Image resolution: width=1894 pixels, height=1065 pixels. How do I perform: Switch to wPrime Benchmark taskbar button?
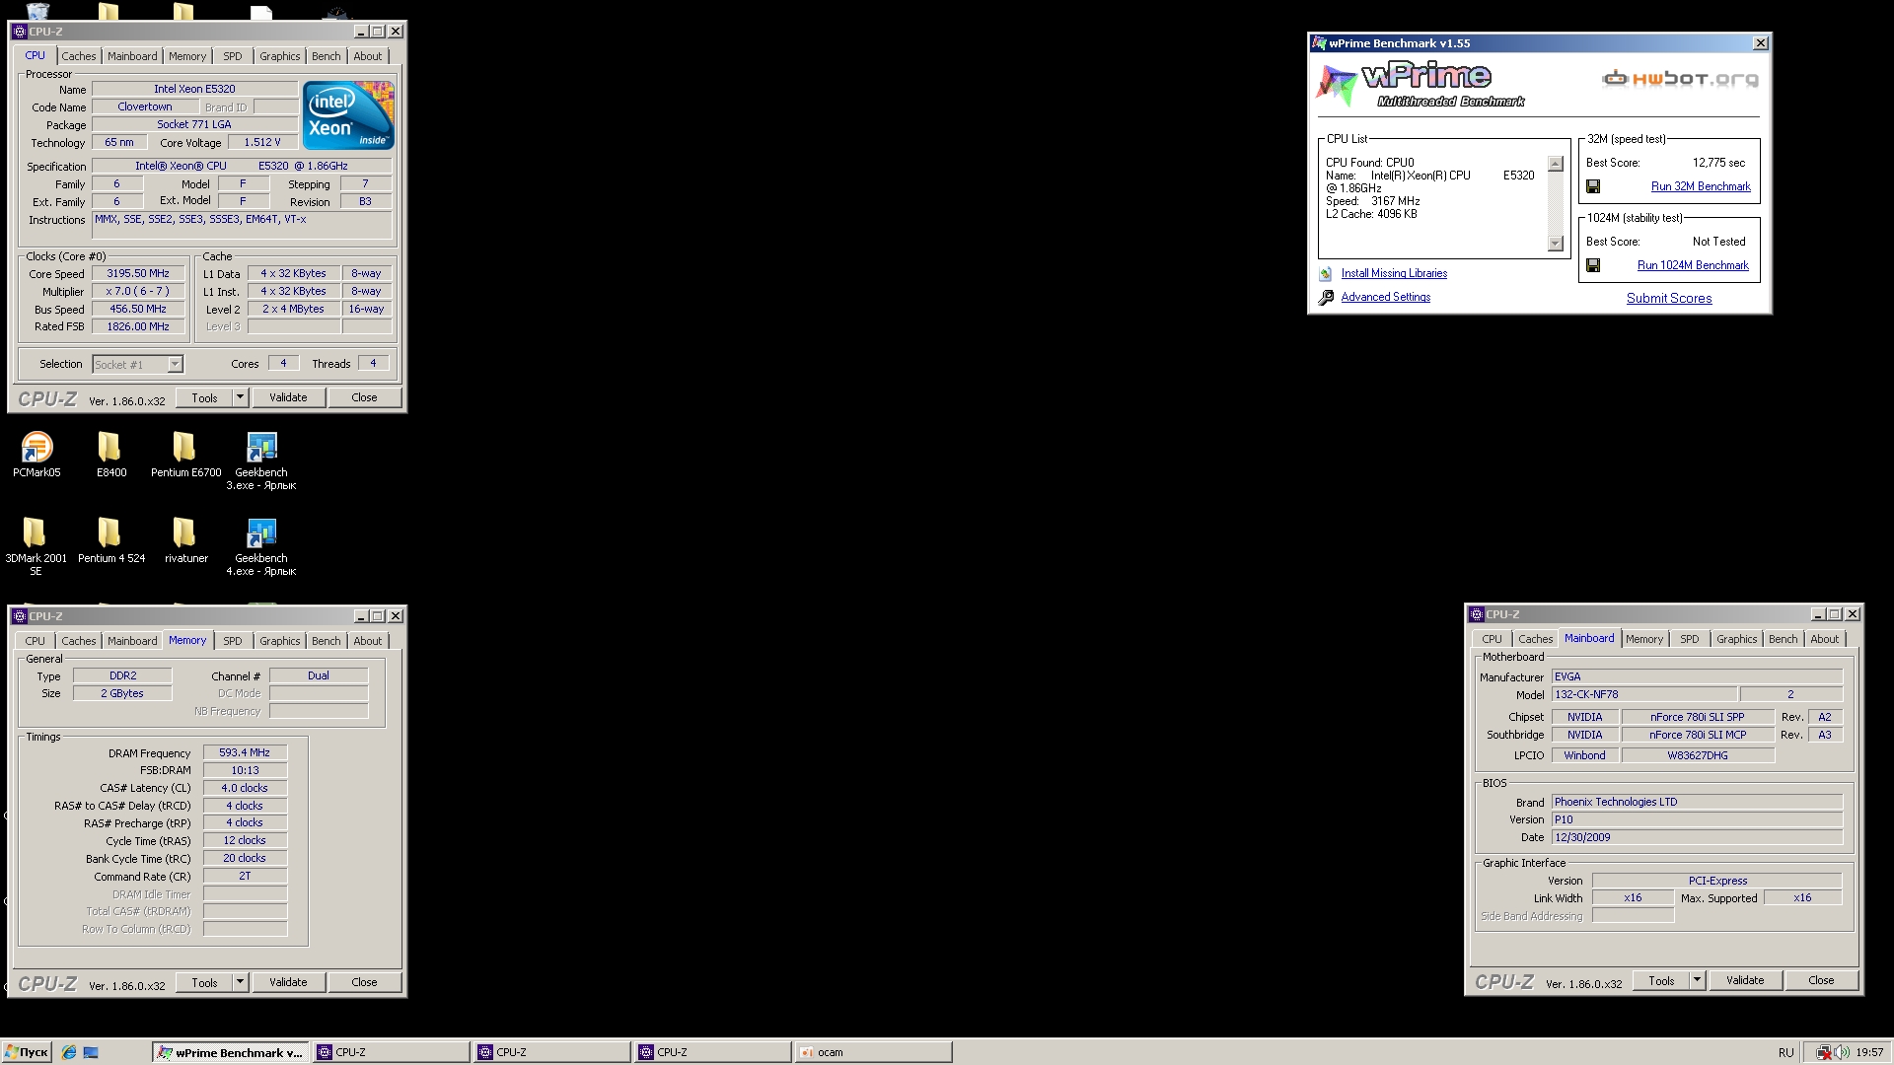[231, 1052]
